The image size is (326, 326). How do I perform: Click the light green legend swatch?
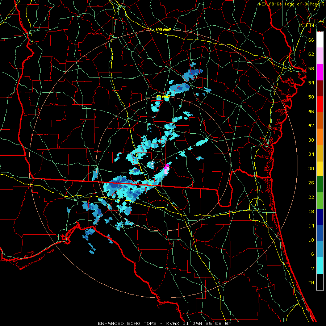coord(320,201)
